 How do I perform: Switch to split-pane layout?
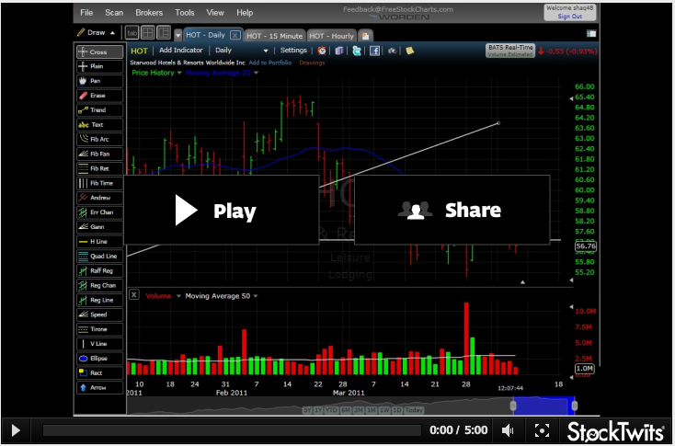(x=164, y=33)
